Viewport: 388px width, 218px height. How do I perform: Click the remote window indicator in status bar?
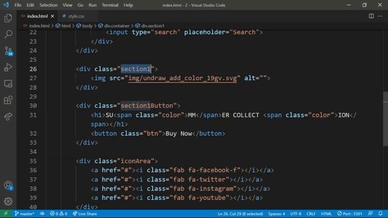5,214
